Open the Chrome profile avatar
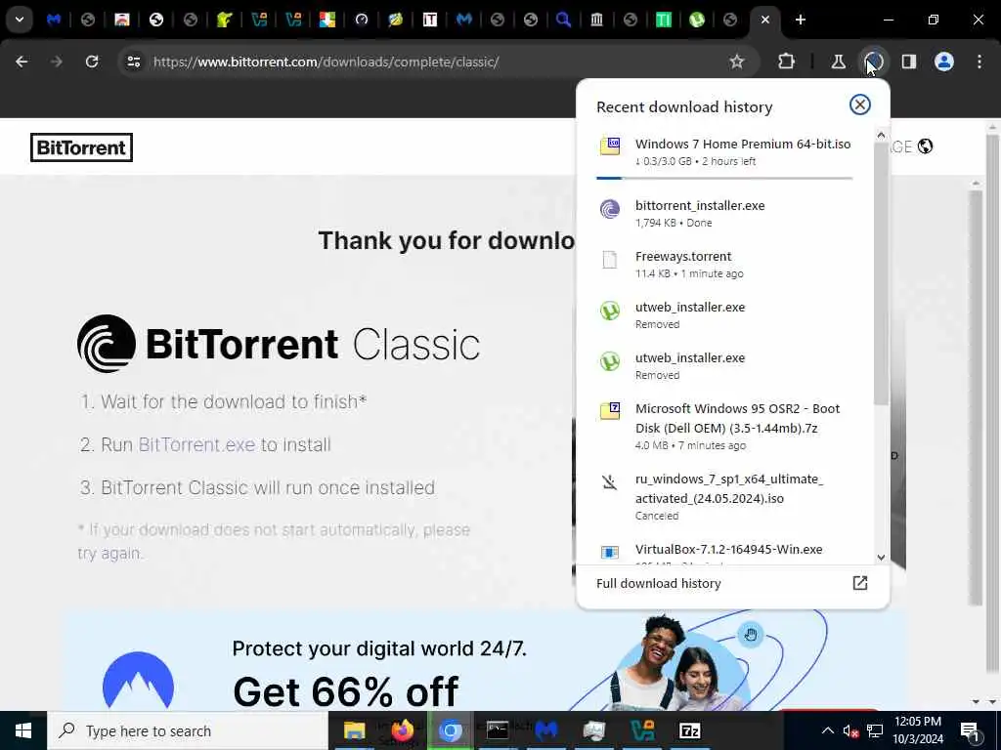This screenshot has width=1001, height=750. point(943,62)
